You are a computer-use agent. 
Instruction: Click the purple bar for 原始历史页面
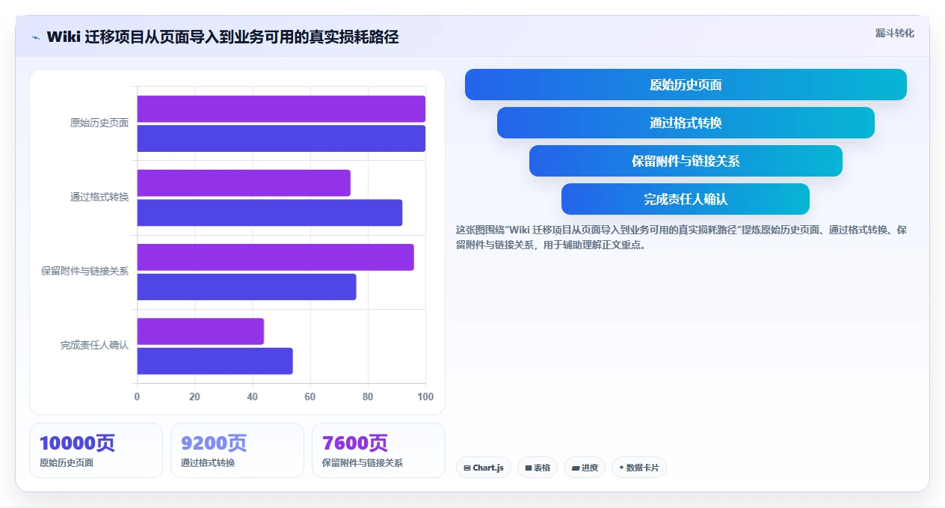[x=281, y=109]
